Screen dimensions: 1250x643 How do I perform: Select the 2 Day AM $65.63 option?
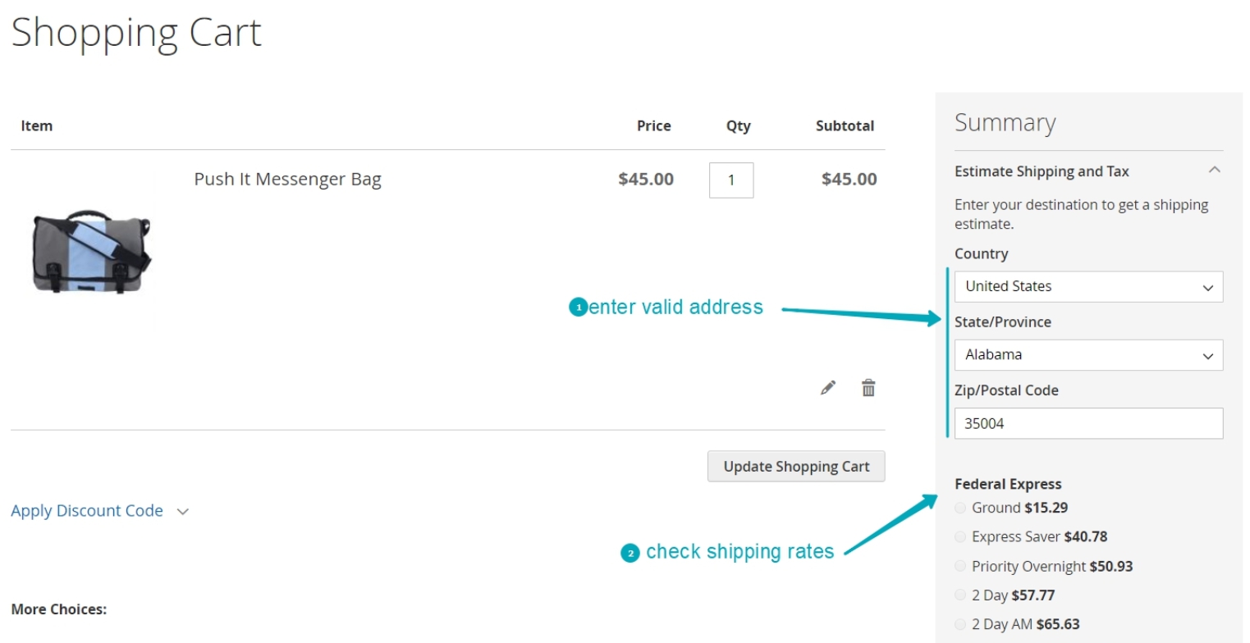[960, 624]
